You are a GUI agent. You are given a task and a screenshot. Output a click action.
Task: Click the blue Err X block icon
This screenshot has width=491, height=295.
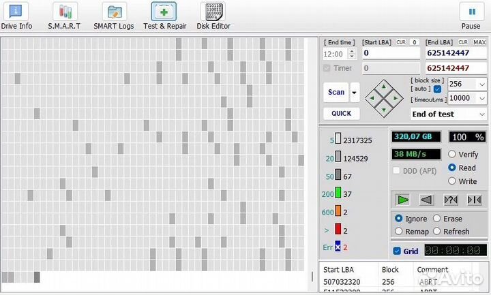click(x=338, y=246)
